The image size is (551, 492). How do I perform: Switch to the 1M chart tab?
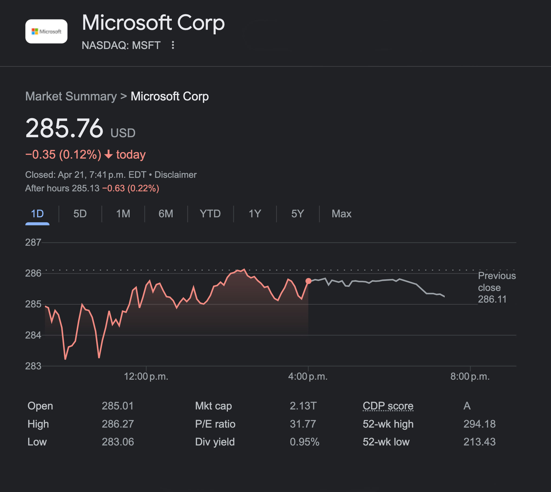[x=123, y=214]
